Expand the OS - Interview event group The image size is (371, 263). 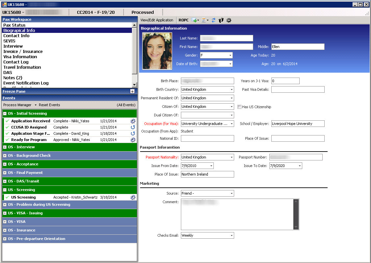5,147
